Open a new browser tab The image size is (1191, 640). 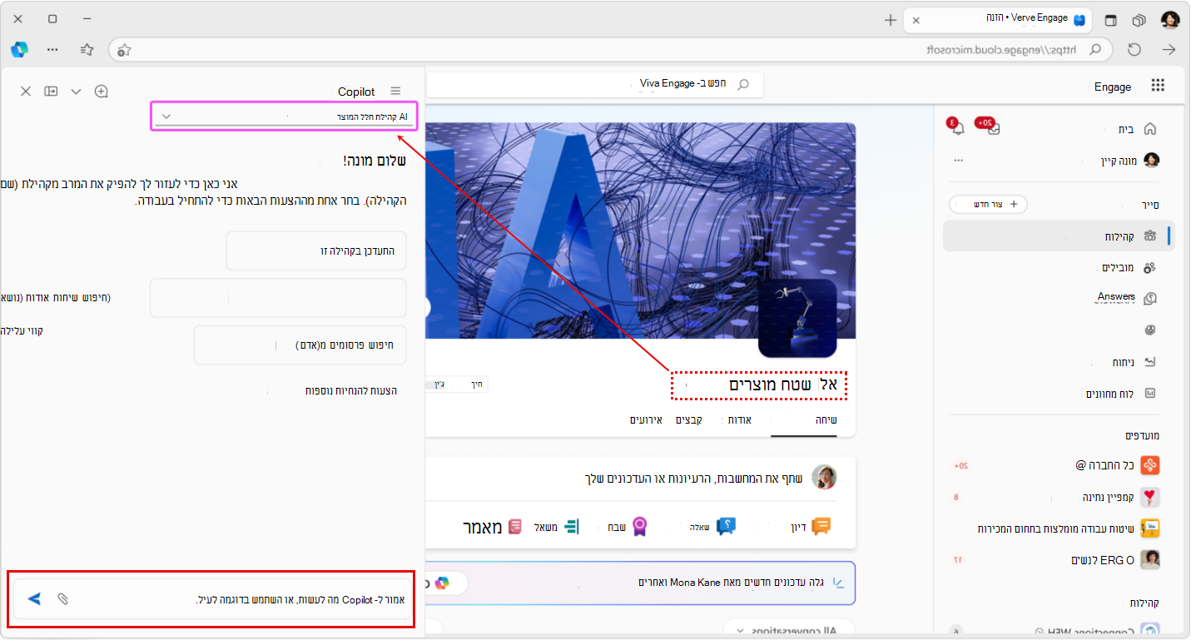click(891, 19)
